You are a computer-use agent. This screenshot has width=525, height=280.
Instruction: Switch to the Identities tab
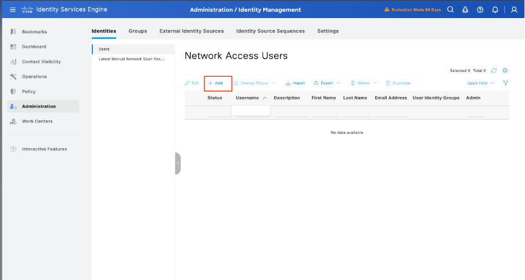pos(104,31)
